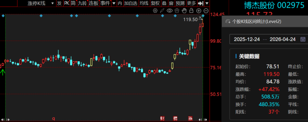Viewport: 308px width, 122px height.
Task: Click the 总手 value 508.5万
Action: 270,97
